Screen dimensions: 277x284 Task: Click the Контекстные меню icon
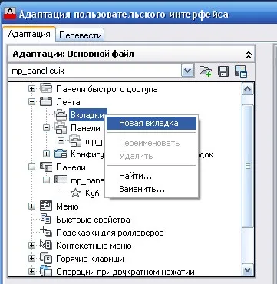pyautogui.click(x=46, y=246)
